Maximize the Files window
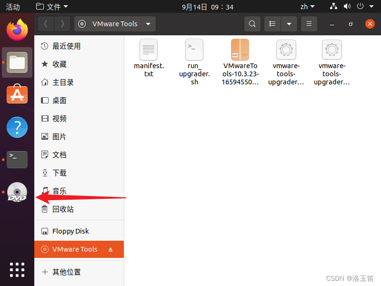The height and width of the screenshot is (286, 381). point(351,24)
